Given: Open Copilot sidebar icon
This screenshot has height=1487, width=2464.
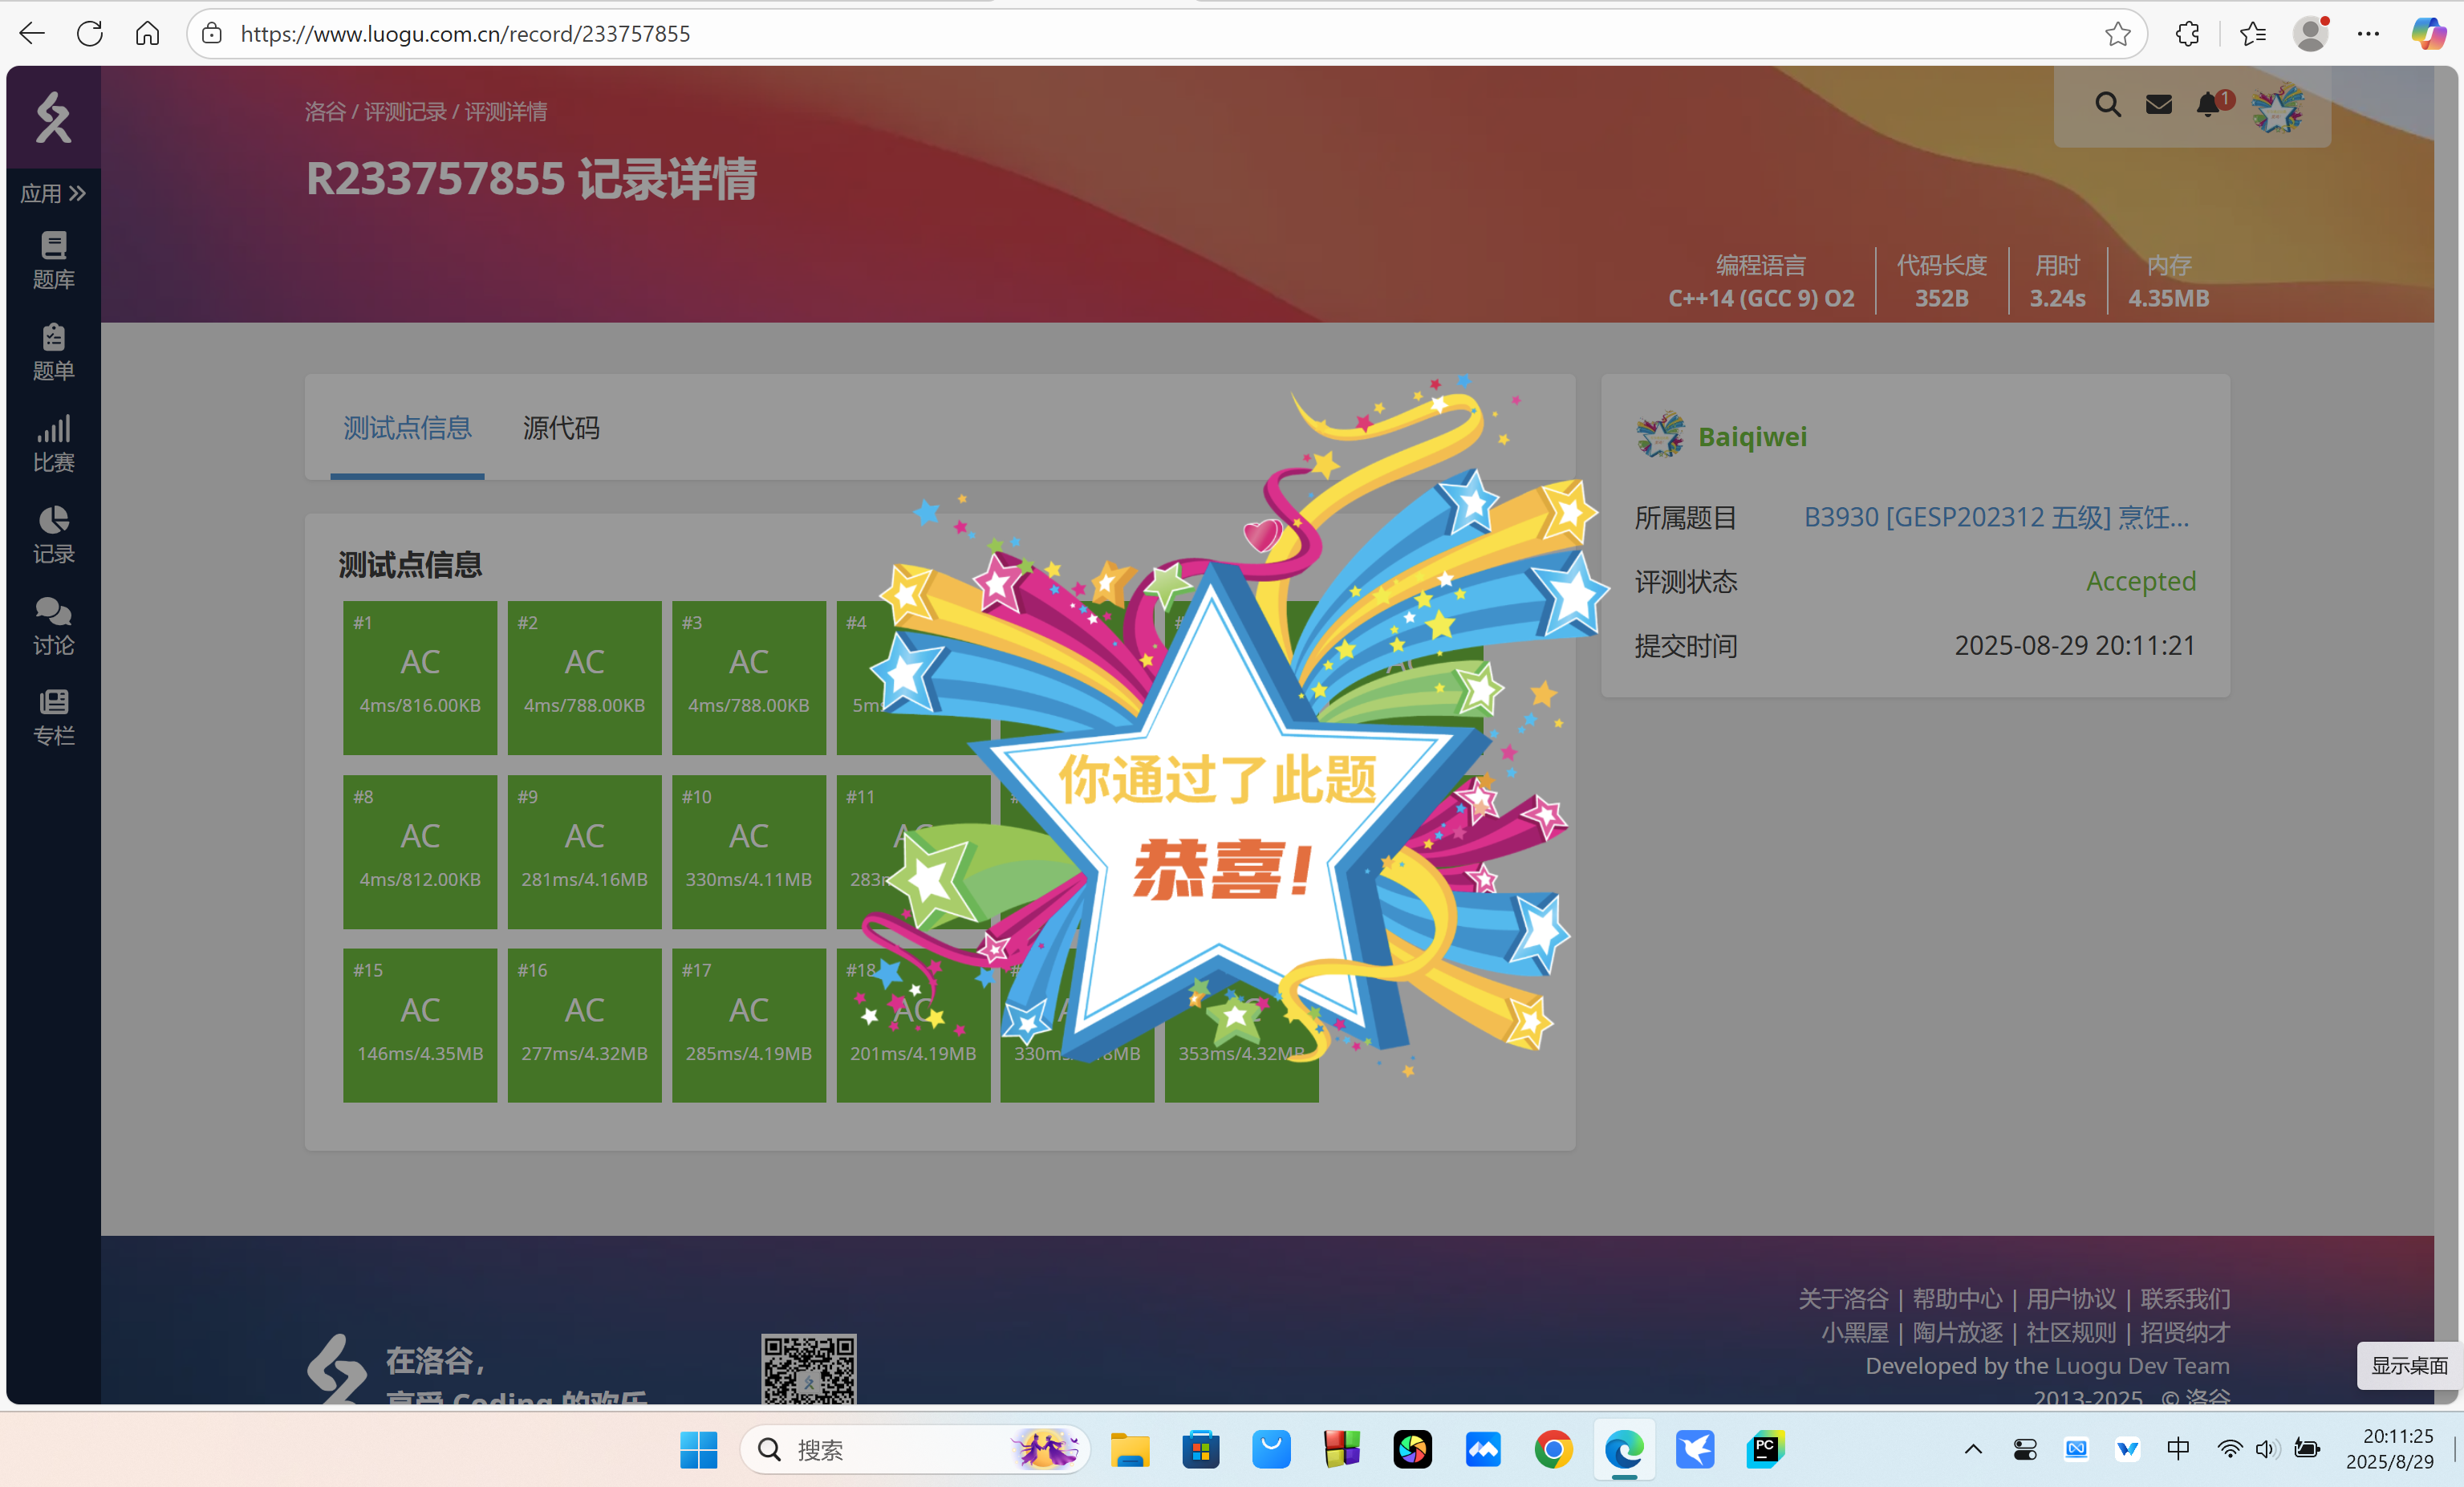Looking at the screenshot, I should click(x=2427, y=34).
